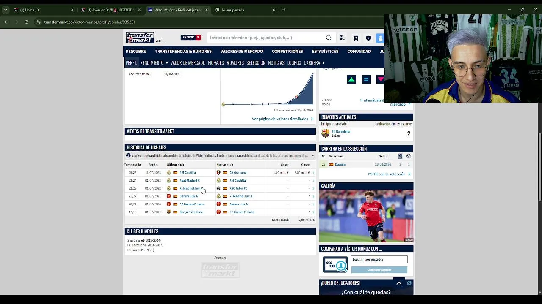Click the main search input field
The width and height of the screenshot is (542, 304).
click(x=267, y=38)
